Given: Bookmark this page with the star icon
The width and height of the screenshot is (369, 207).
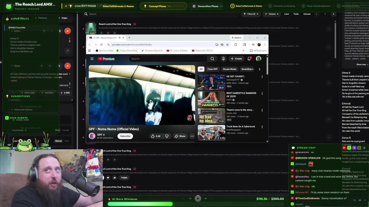Looking at the screenshot, I should click(x=227, y=45).
